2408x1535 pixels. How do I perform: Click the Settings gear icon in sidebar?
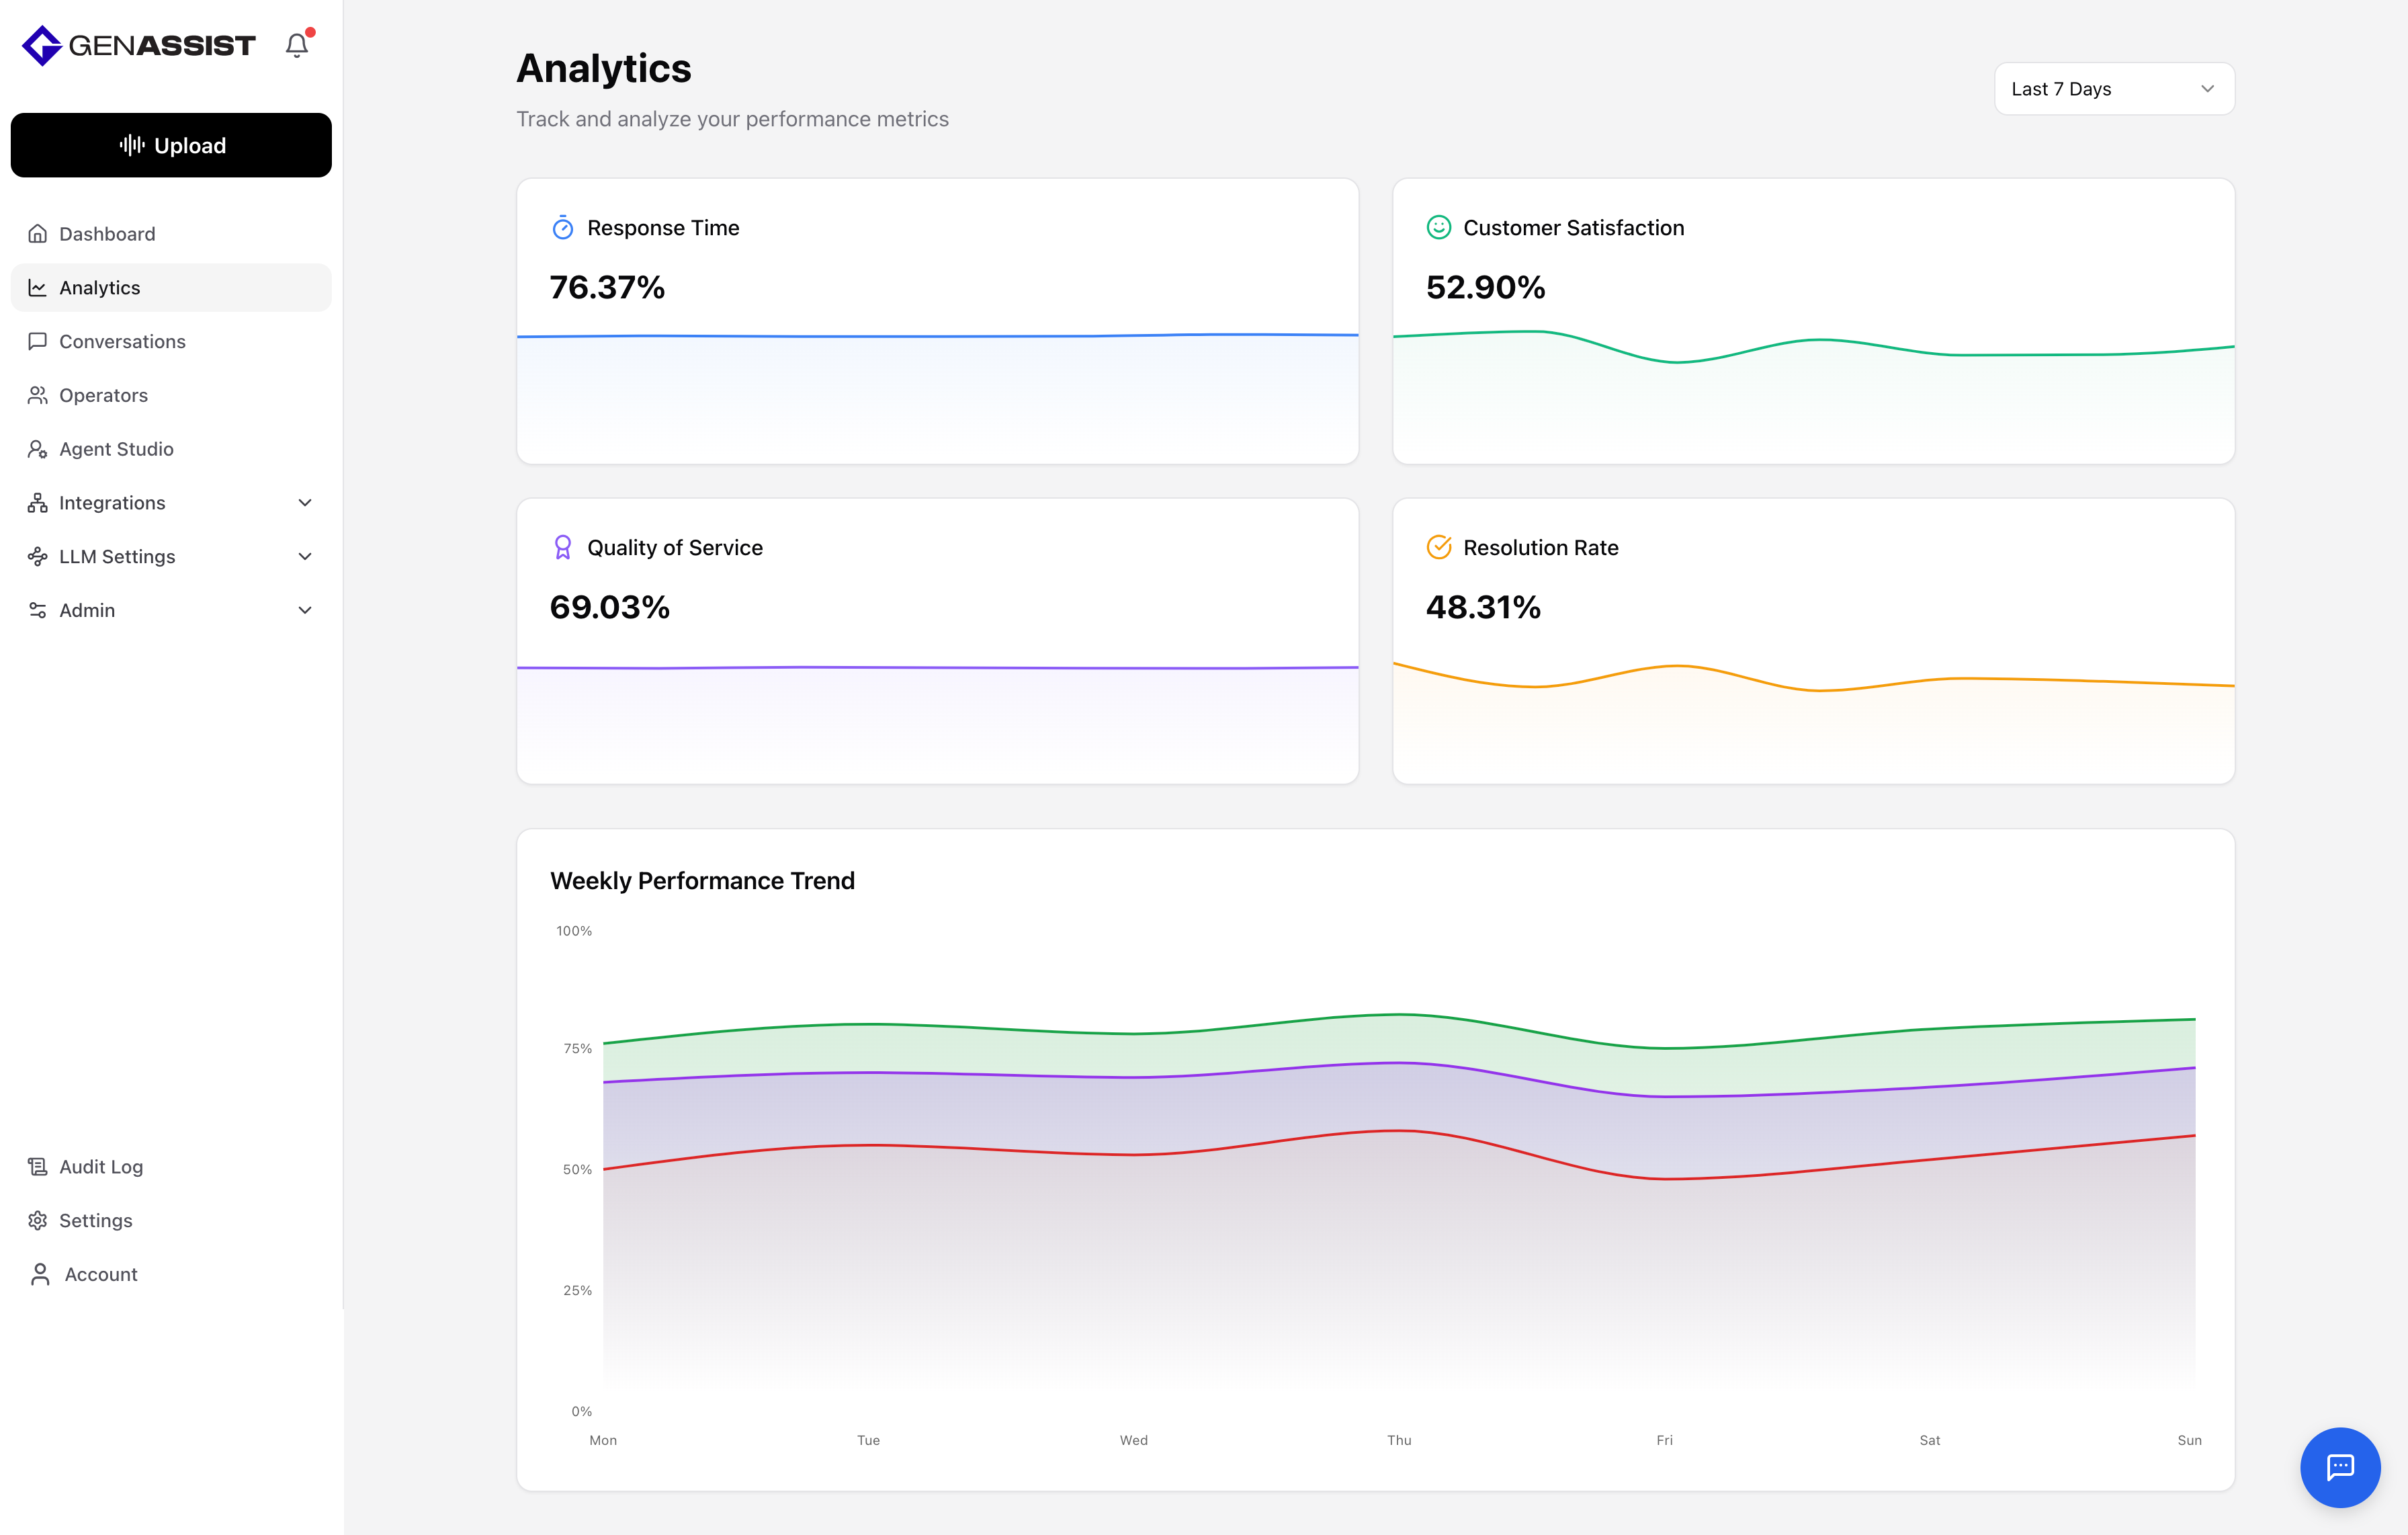click(38, 1220)
